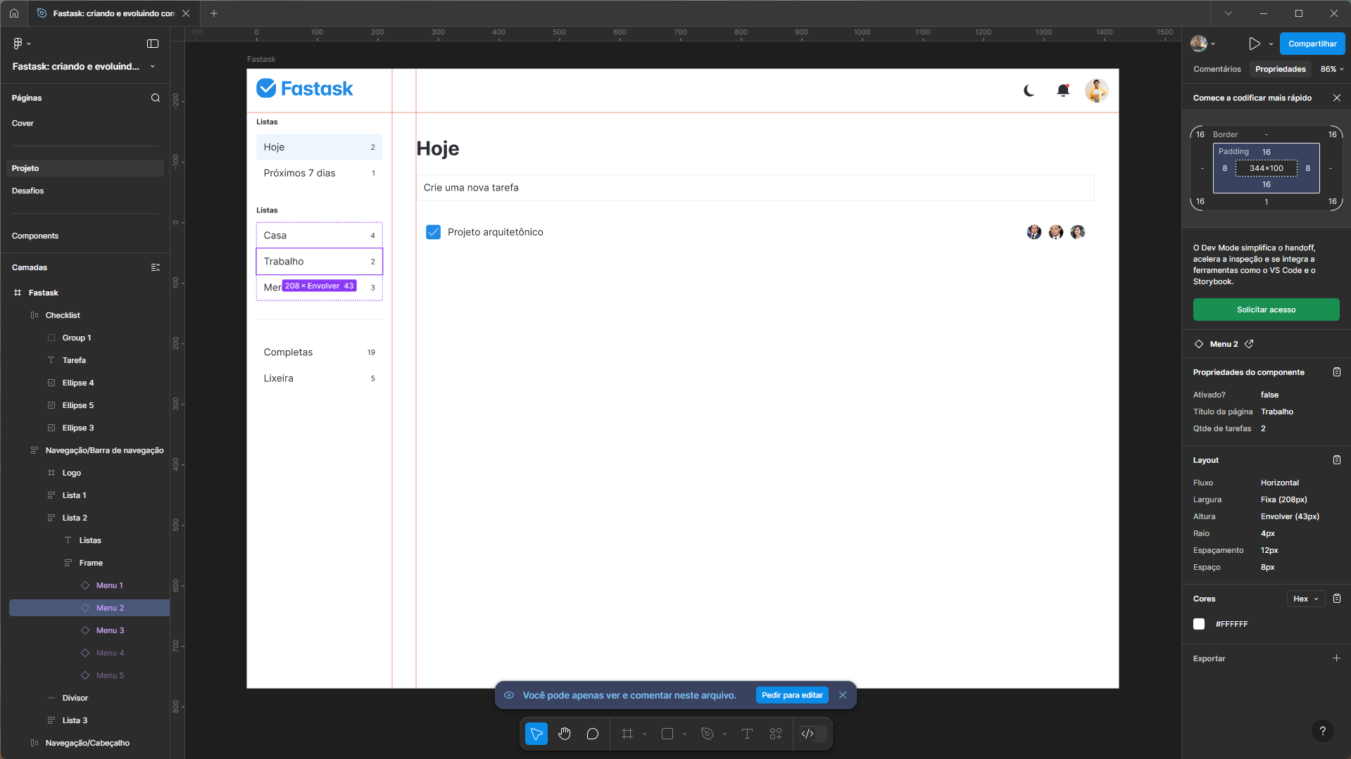This screenshot has width=1351, height=759.
Task: Select the Rectangle shape tool
Action: [667, 734]
